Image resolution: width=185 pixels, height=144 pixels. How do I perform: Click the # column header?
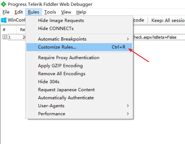point(4,29)
